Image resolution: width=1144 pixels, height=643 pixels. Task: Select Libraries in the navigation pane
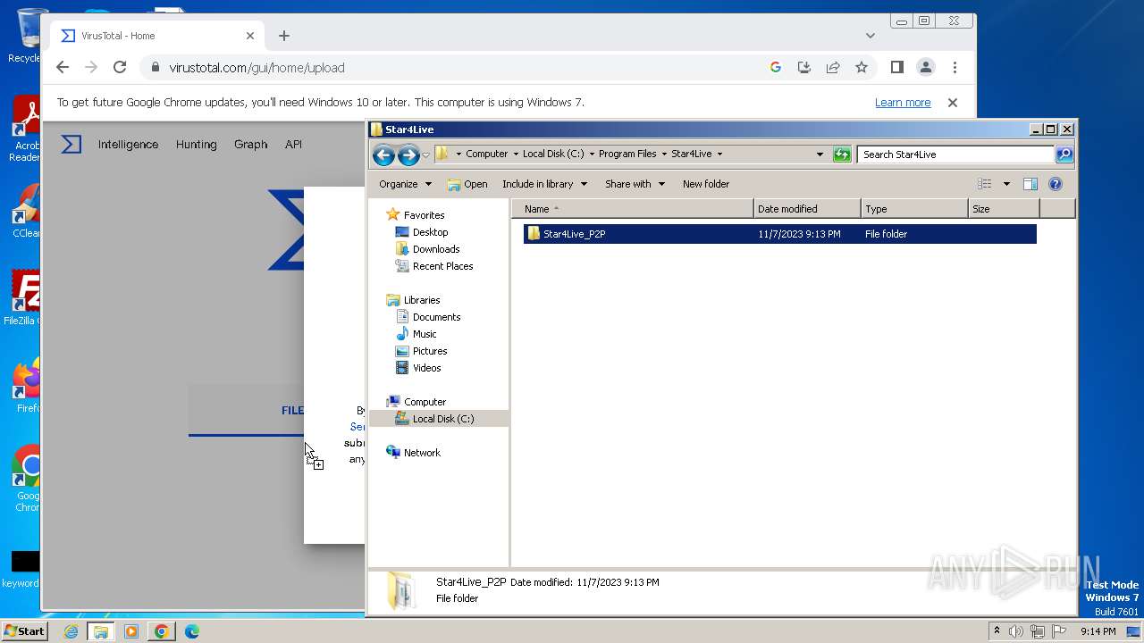(x=421, y=300)
